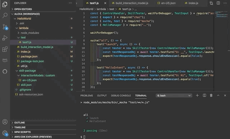This screenshot has height=139, width=230.
Task: Focus the terminal prompt cursor
Action: coord(84,137)
